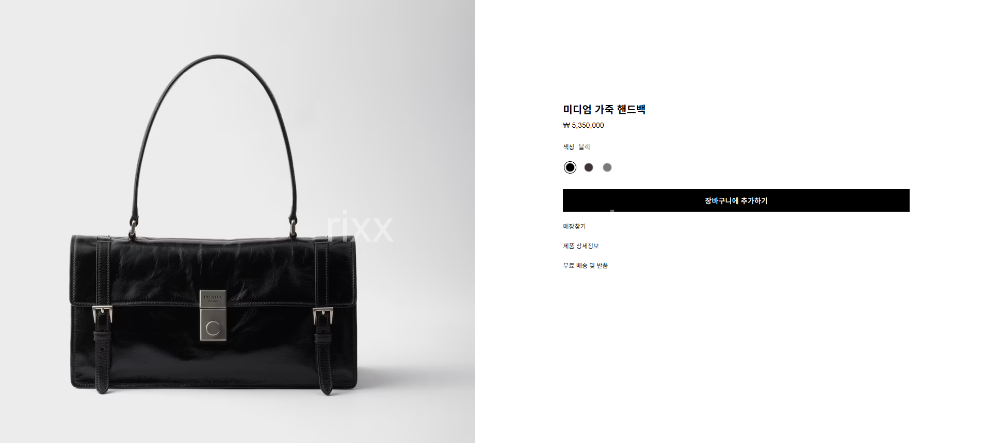The width and height of the screenshot is (986, 443).
Task: Open the 매장찾기 store finder link
Action: [574, 227]
